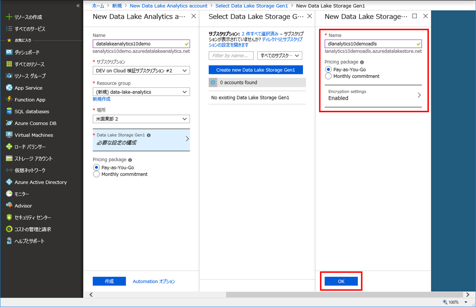Open Data Lake Storage Gen1 required settings
Screen dimensions: 476x307
pos(141,140)
